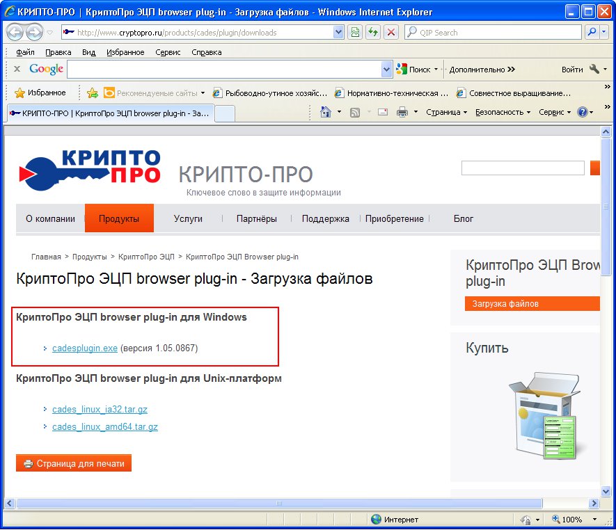Open the Сервис menu in menu bar
This screenshot has height=530, width=616.
168,52
